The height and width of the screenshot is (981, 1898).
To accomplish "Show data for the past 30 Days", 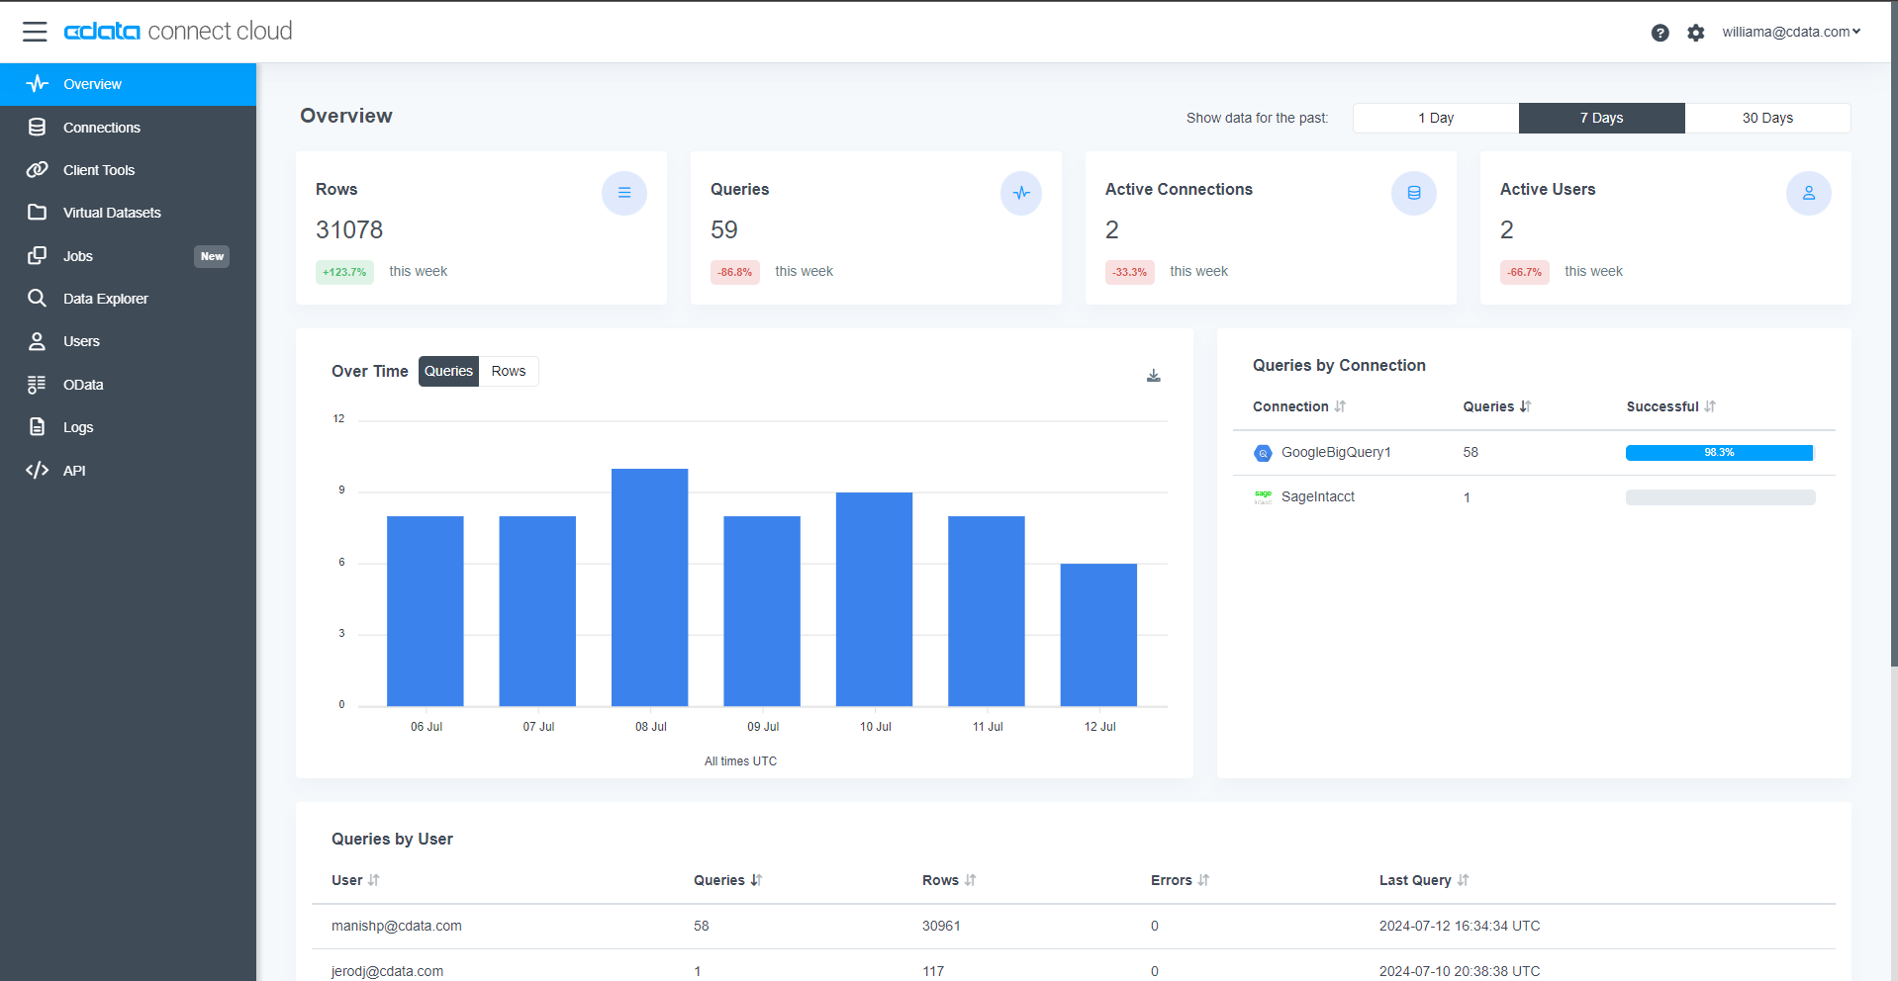I will click(1766, 118).
